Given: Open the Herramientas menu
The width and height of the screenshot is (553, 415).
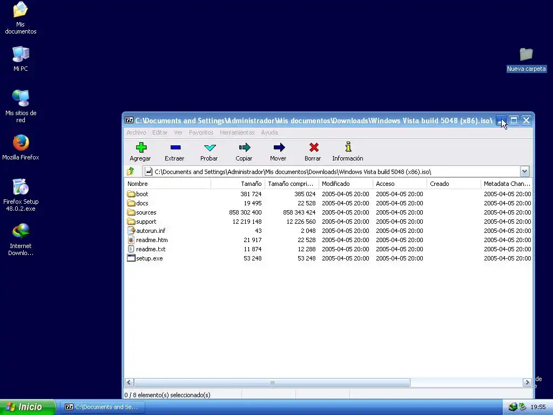Looking at the screenshot, I should 237,132.
